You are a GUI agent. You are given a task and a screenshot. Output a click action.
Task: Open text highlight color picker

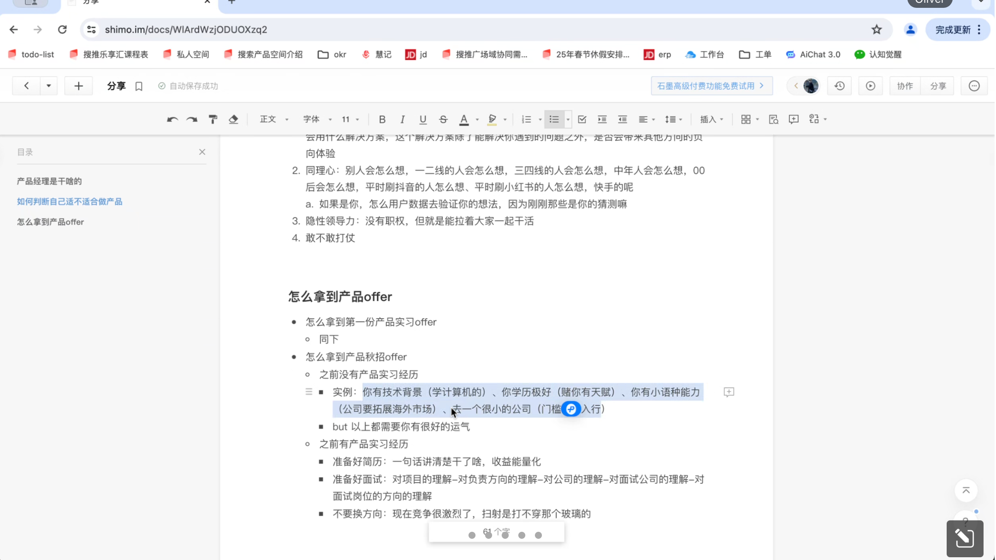(505, 119)
